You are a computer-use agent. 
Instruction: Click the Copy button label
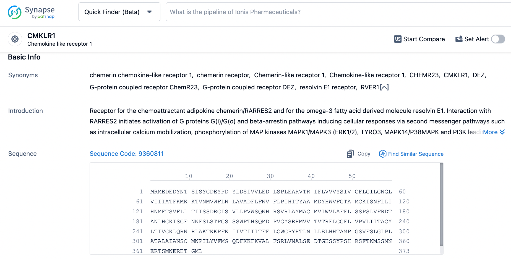click(x=364, y=154)
